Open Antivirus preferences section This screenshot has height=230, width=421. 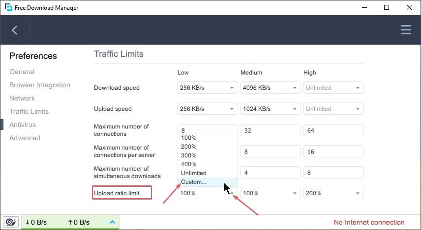pos(23,125)
